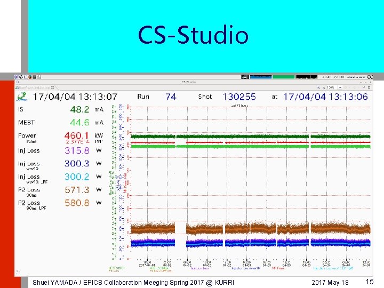Click the Injection Loss legend entry in purple
Image resolution: width=384 pixels, height=288 pixels.
(x=199, y=268)
